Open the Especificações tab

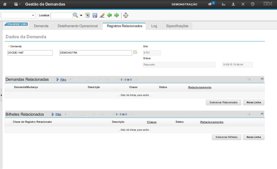pos(177,26)
